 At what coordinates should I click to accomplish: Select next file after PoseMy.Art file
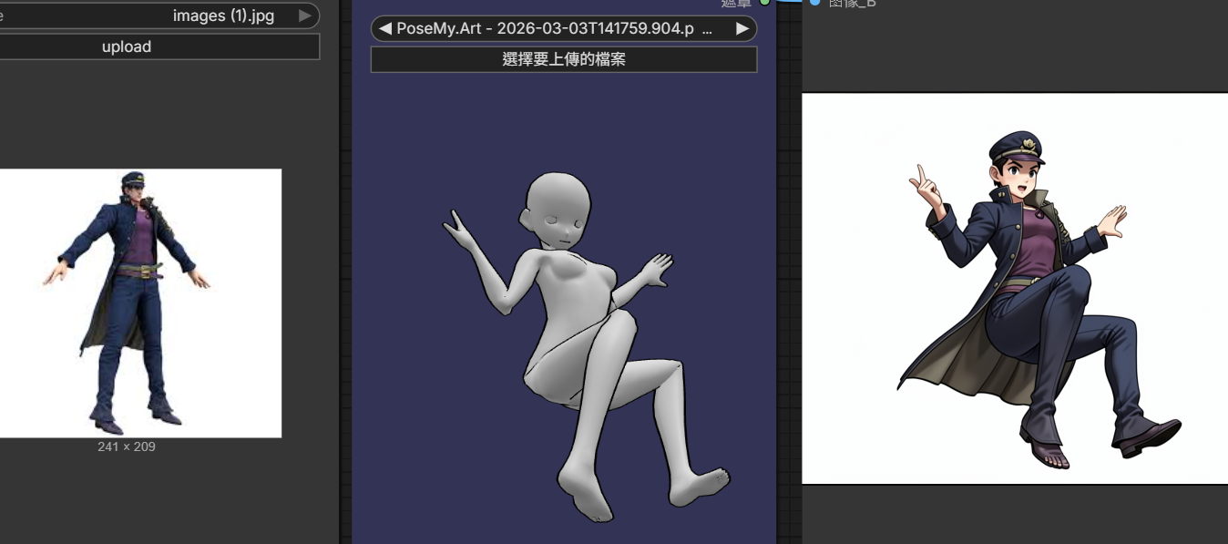point(742,28)
